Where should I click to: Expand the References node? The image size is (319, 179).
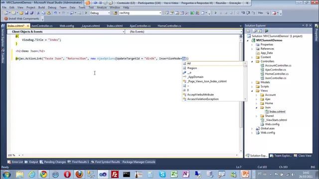(x=252, y=49)
